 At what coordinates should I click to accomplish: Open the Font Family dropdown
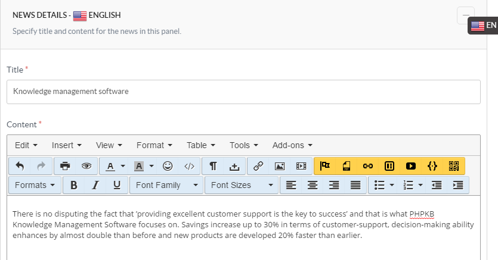tap(166, 185)
